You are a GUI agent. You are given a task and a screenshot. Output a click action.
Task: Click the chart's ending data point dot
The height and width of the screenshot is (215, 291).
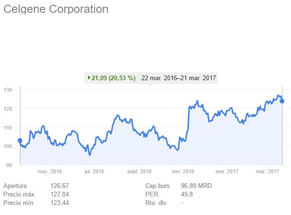coord(282,101)
